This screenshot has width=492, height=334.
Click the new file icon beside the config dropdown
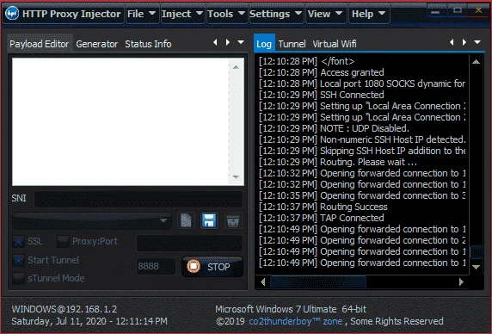click(x=186, y=220)
